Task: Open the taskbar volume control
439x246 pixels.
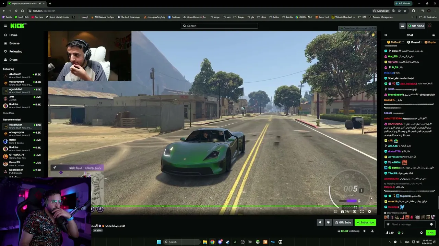Action: 417,242
